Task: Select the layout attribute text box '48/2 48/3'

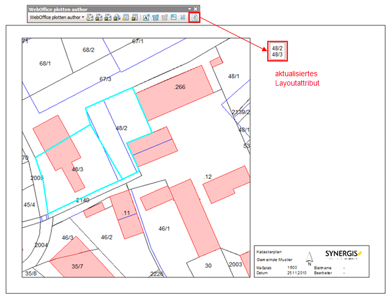Action: 277,51
